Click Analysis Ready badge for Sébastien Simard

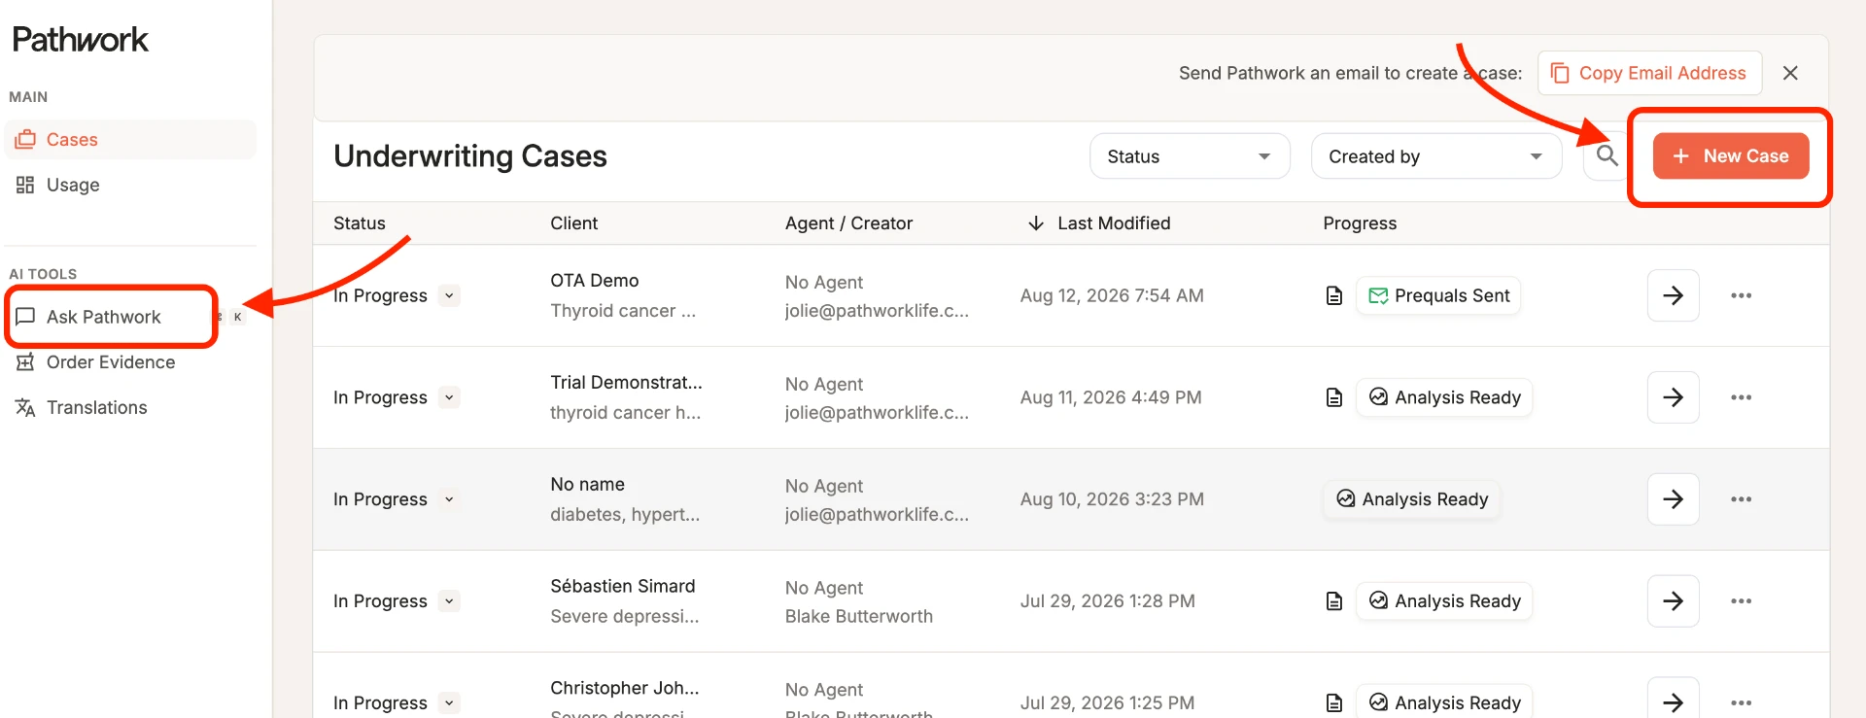[x=1444, y=601]
